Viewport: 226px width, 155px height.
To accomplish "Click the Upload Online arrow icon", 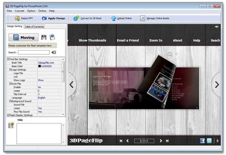I will pos(114,18).
